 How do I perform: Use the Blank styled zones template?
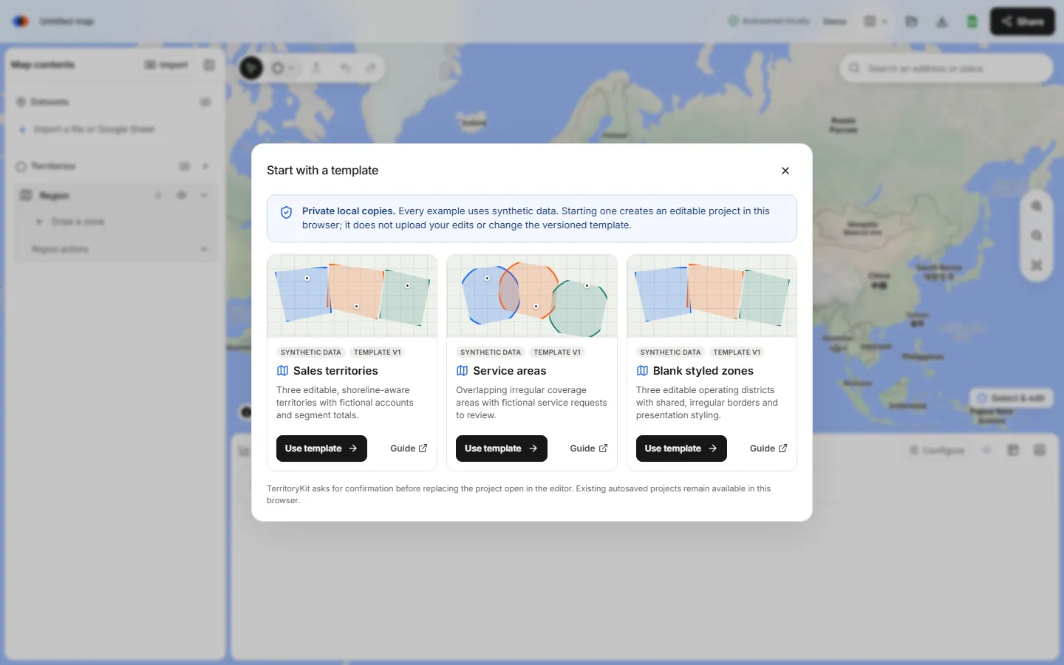coord(681,449)
